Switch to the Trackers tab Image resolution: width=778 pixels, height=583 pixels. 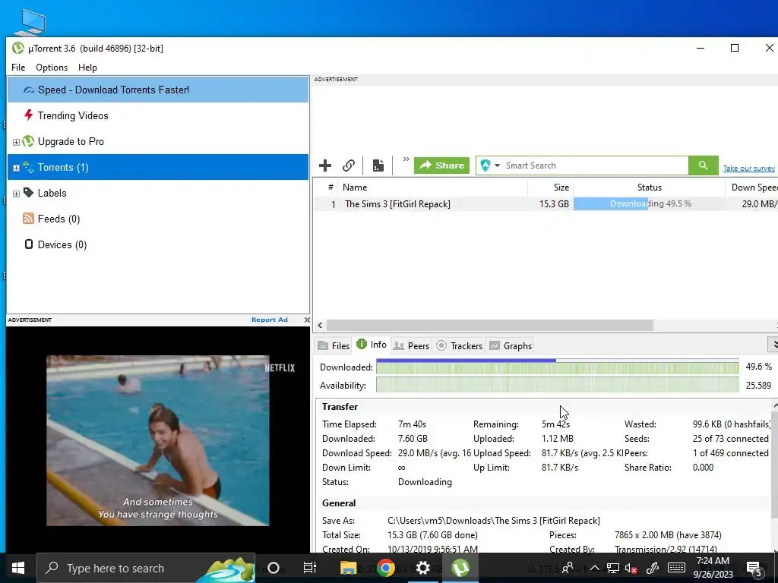pyautogui.click(x=460, y=346)
